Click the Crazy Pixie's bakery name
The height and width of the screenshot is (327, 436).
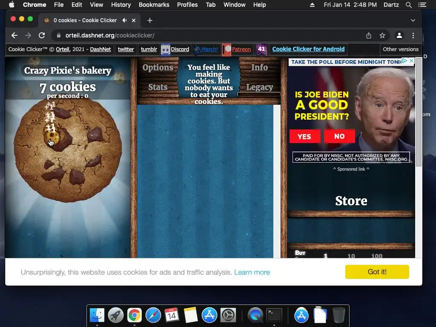click(68, 71)
